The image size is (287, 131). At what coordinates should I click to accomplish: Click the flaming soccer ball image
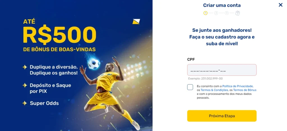[93, 62]
